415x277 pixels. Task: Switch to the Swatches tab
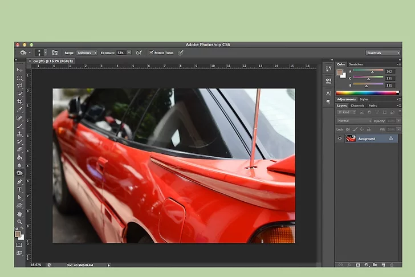click(356, 64)
